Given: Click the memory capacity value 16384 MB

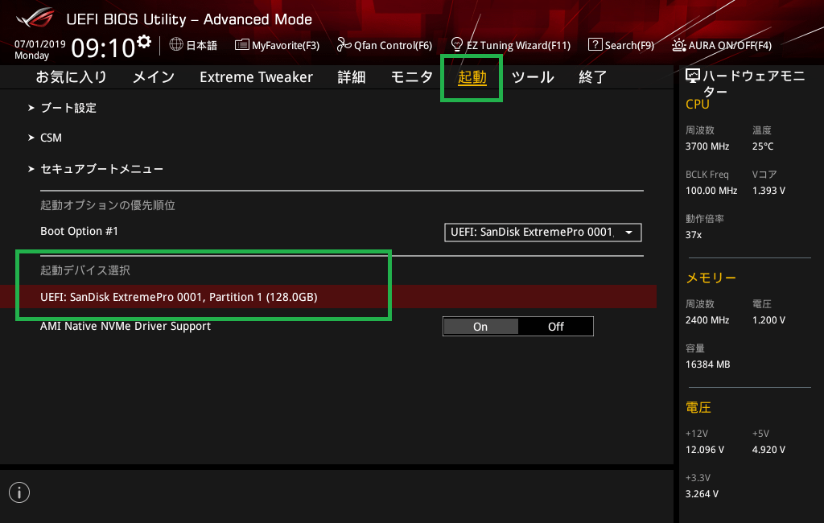Looking at the screenshot, I should coord(708,364).
